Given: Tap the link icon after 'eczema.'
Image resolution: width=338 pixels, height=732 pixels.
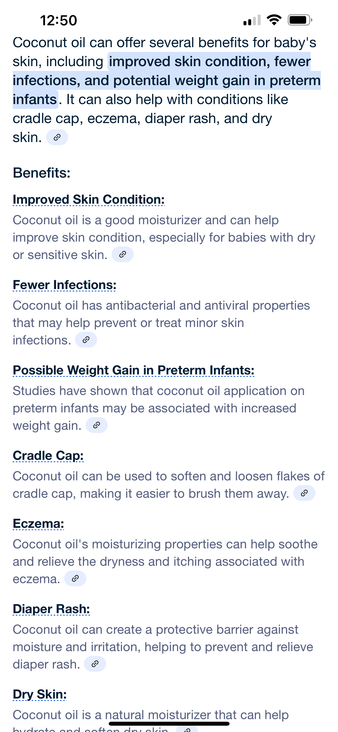Looking at the screenshot, I should (75, 578).
